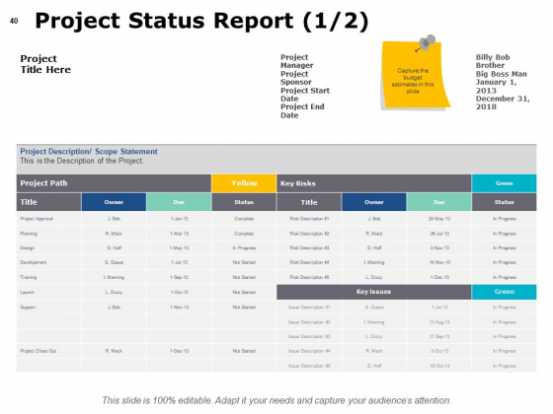The width and height of the screenshot is (553, 414).
Task: Select the 'Project Approval' row title
Action: click(x=37, y=219)
